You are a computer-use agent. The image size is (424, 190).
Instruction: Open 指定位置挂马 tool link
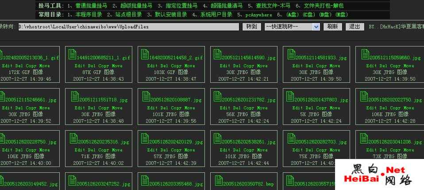tap(181, 5)
